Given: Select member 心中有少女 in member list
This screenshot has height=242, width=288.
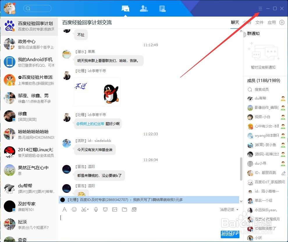Looking at the screenshot, I should [x=266, y=126].
